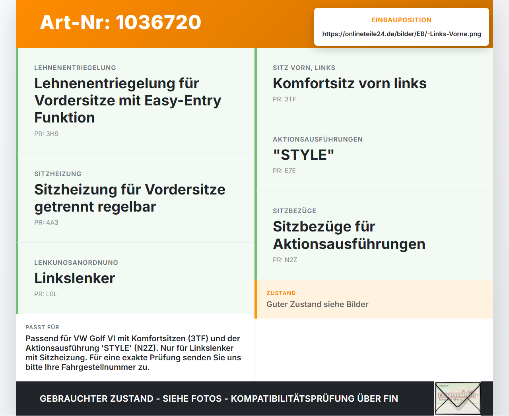This screenshot has width=509, height=416.
Task: Click the envelope thumbnail image in footer
Action: coord(458,399)
